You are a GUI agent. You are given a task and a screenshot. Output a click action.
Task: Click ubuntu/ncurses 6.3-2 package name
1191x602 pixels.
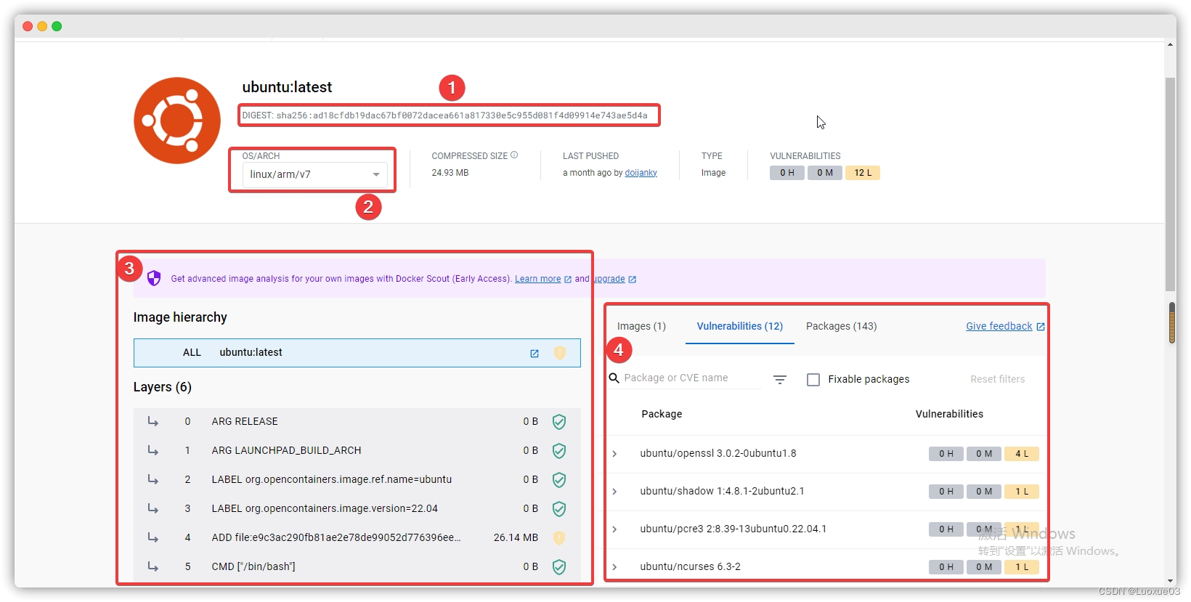690,567
